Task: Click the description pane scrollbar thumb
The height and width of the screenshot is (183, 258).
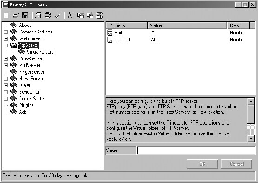Action: tap(251, 114)
